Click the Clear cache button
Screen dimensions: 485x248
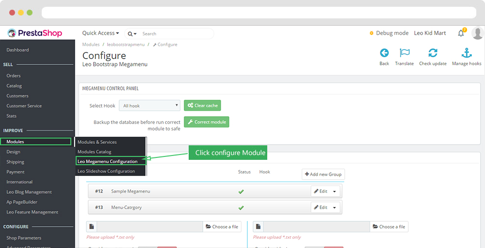click(x=202, y=105)
